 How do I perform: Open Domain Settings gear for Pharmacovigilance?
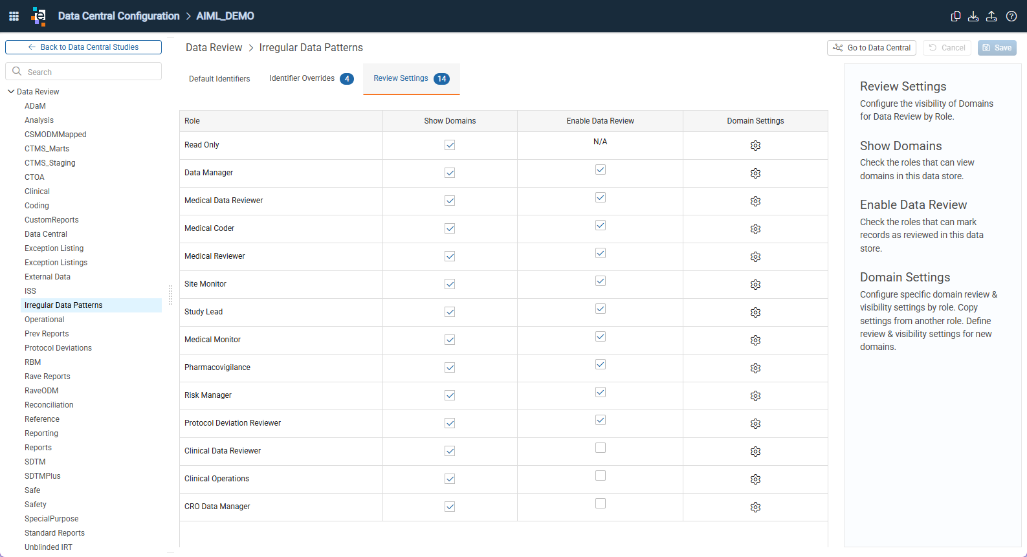coord(755,368)
